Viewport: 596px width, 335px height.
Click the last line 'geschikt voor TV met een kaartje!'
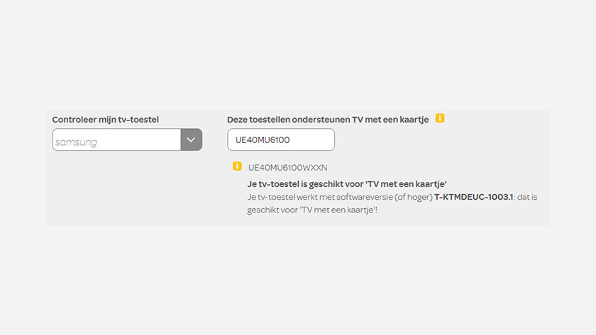pyautogui.click(x=312, y=210)
